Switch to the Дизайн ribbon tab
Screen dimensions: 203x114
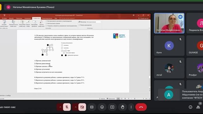tap(11, 18)
